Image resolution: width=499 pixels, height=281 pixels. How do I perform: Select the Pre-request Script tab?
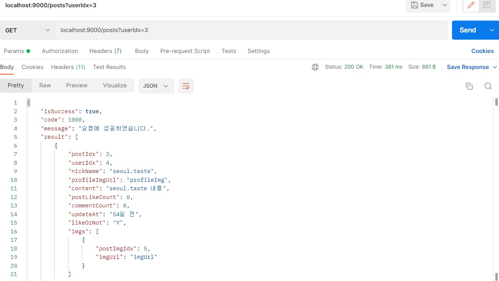point(185,51)
